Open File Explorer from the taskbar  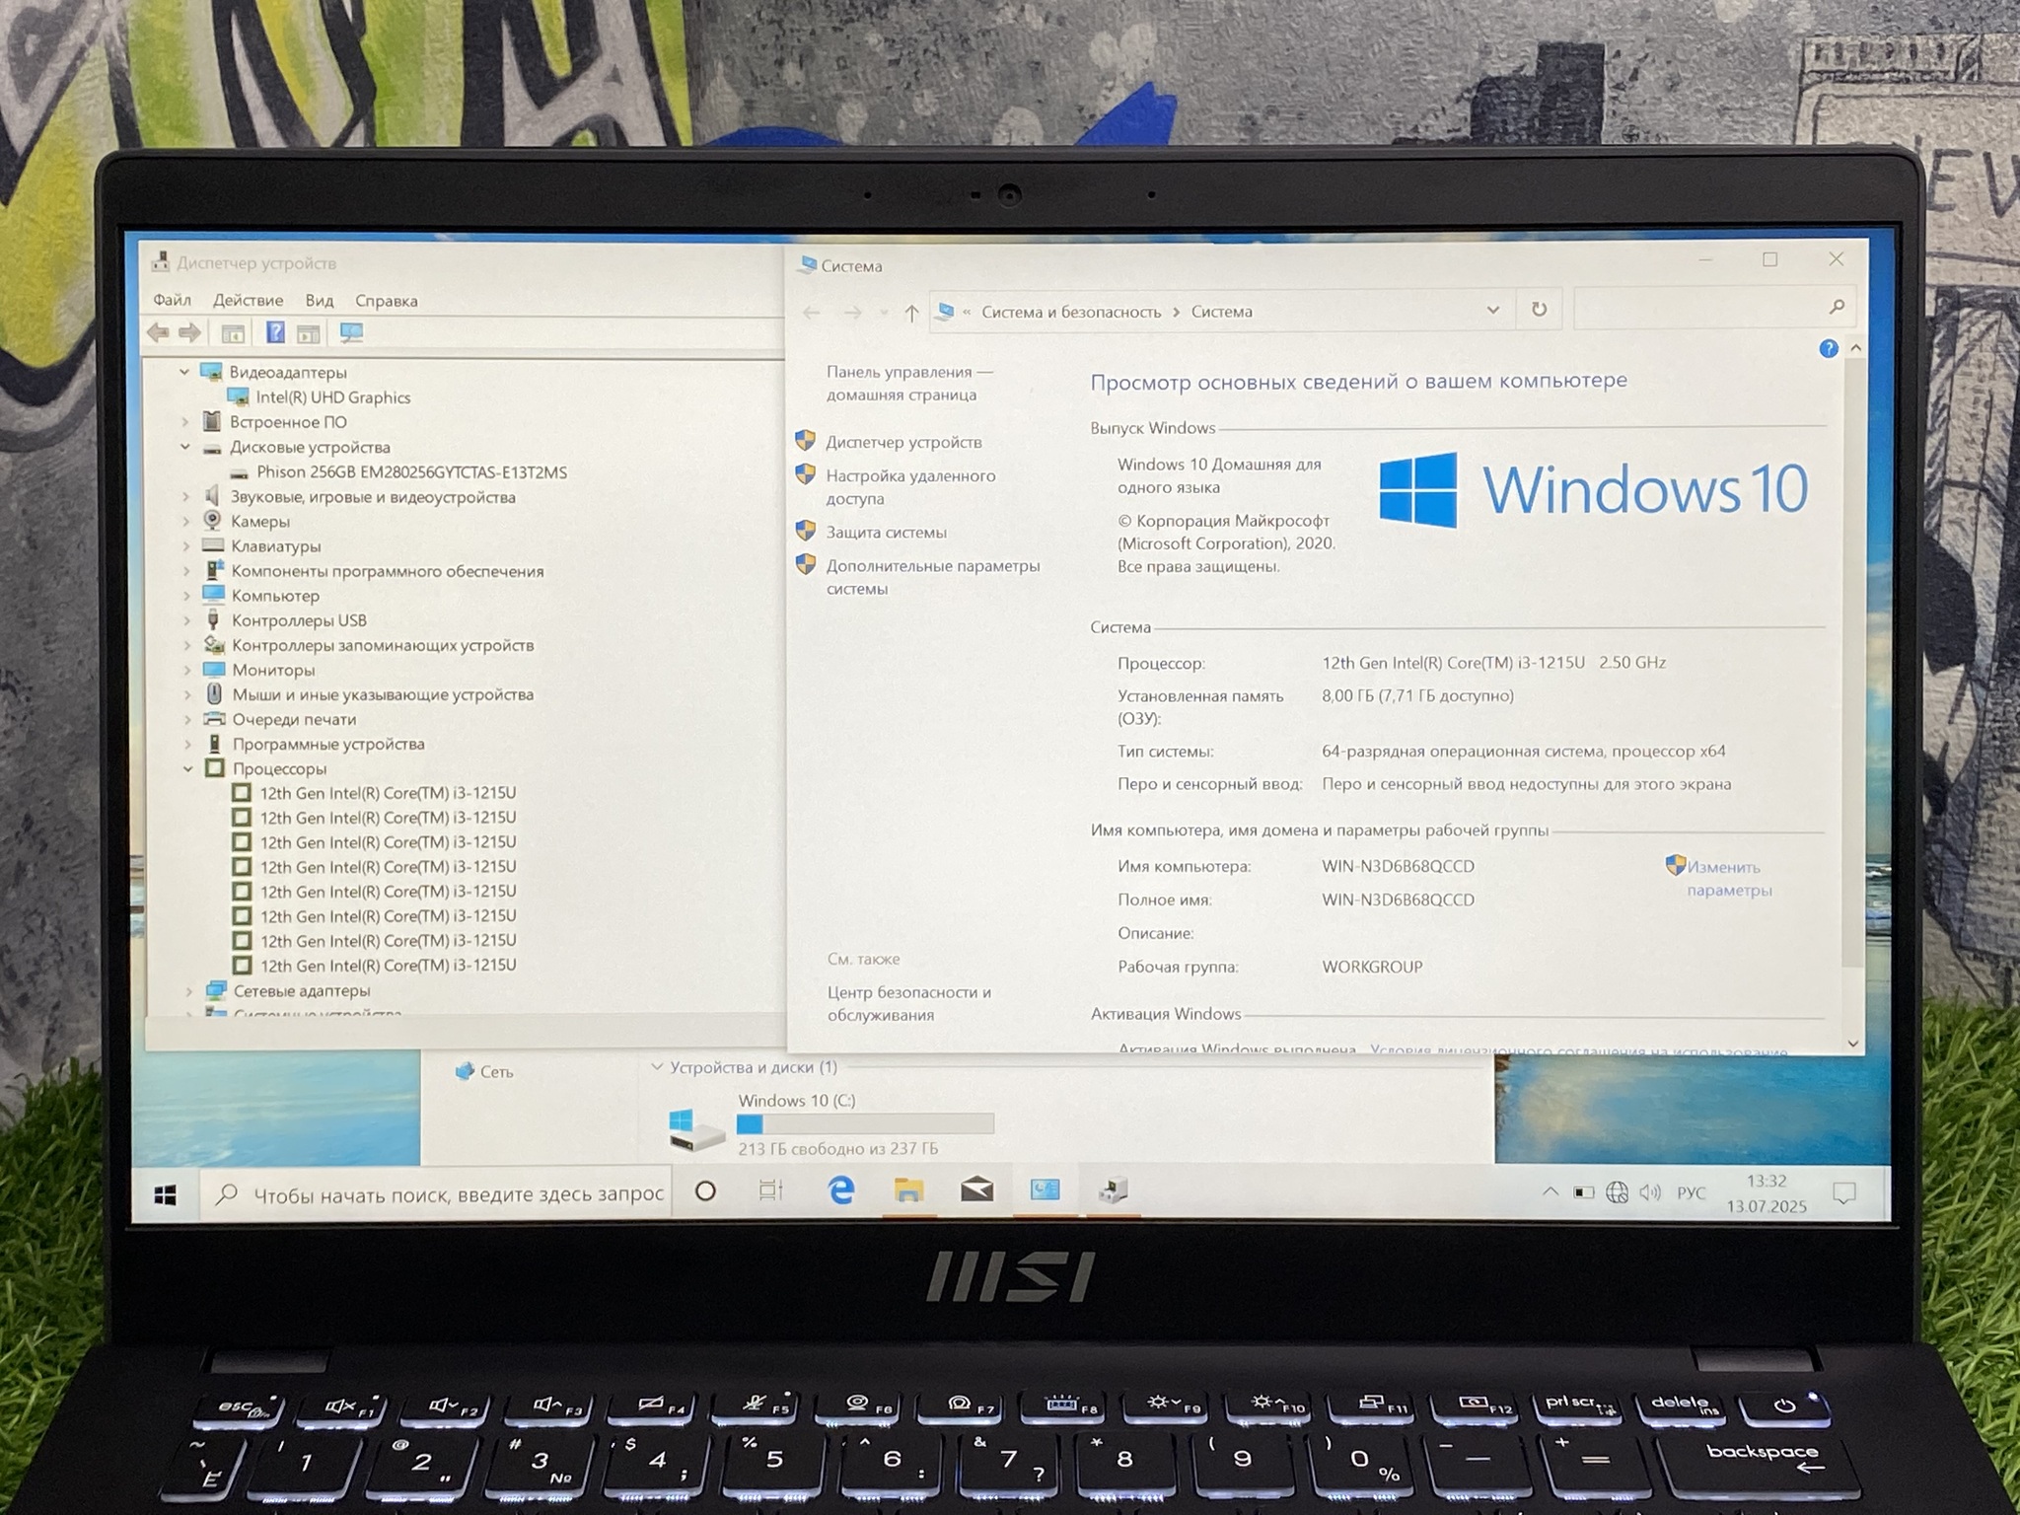[908, 1190]
